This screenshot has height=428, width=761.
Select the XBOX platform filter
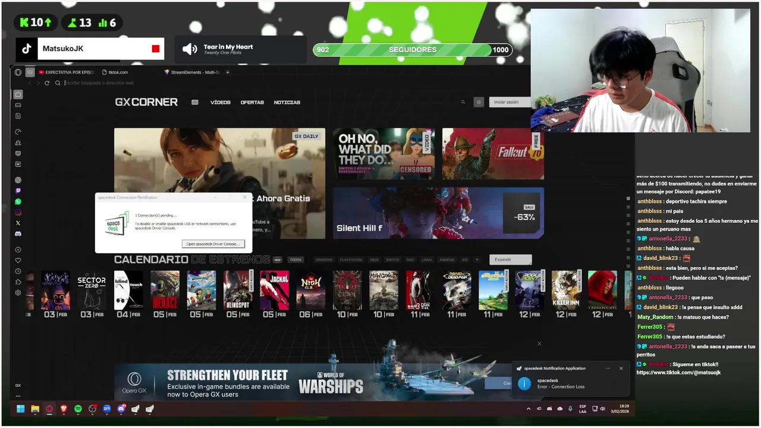click(x=374, y=260)
